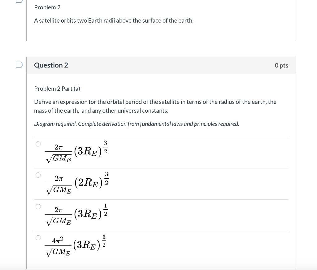Click the Question 2 header bar
The height and width of the screenshot is (270, 317).
(x=161, y=65)
